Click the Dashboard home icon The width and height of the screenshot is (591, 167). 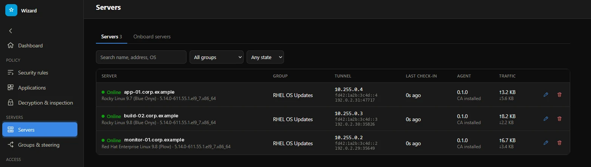pyautogui.click(x=11, y=46)
